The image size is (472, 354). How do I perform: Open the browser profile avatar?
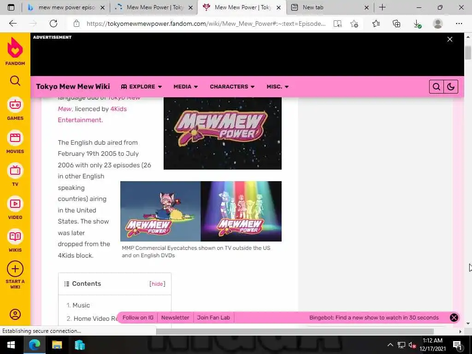(x=438, y=24)
